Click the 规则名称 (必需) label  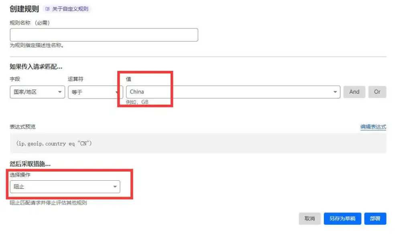[30, 23]
